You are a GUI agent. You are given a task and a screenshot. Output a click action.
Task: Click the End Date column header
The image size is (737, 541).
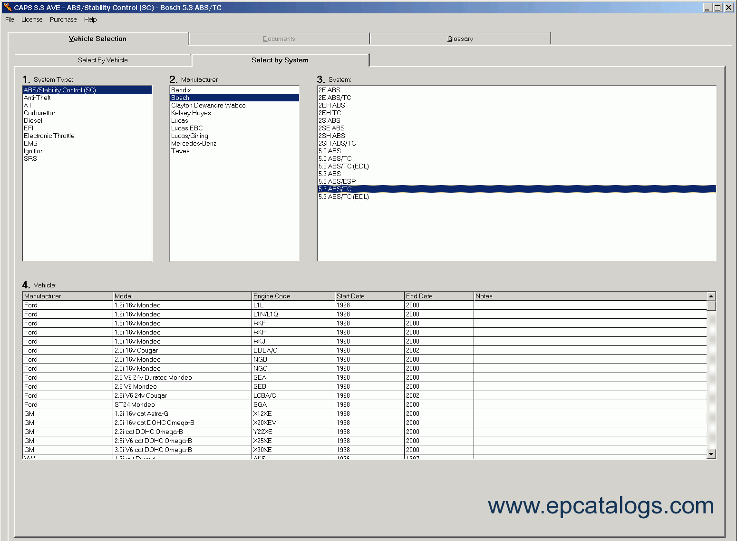tap(439, 296)
